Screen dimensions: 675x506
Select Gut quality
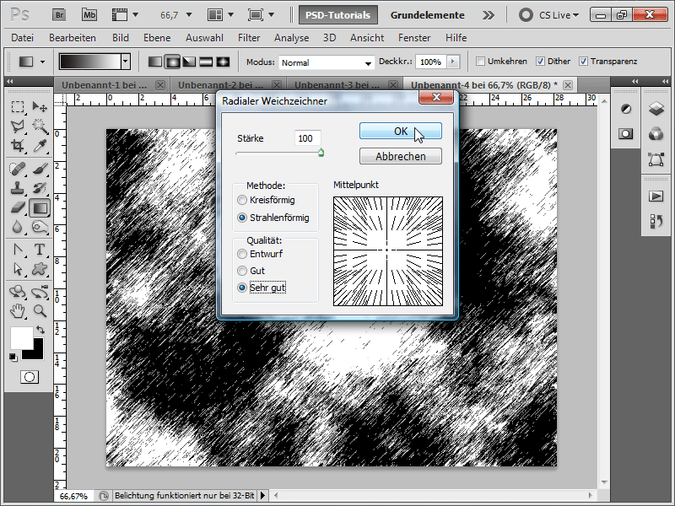(242, 271)
